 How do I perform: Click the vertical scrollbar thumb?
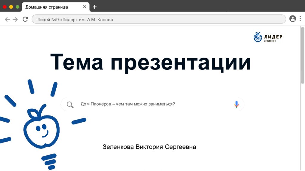(302, 55)
